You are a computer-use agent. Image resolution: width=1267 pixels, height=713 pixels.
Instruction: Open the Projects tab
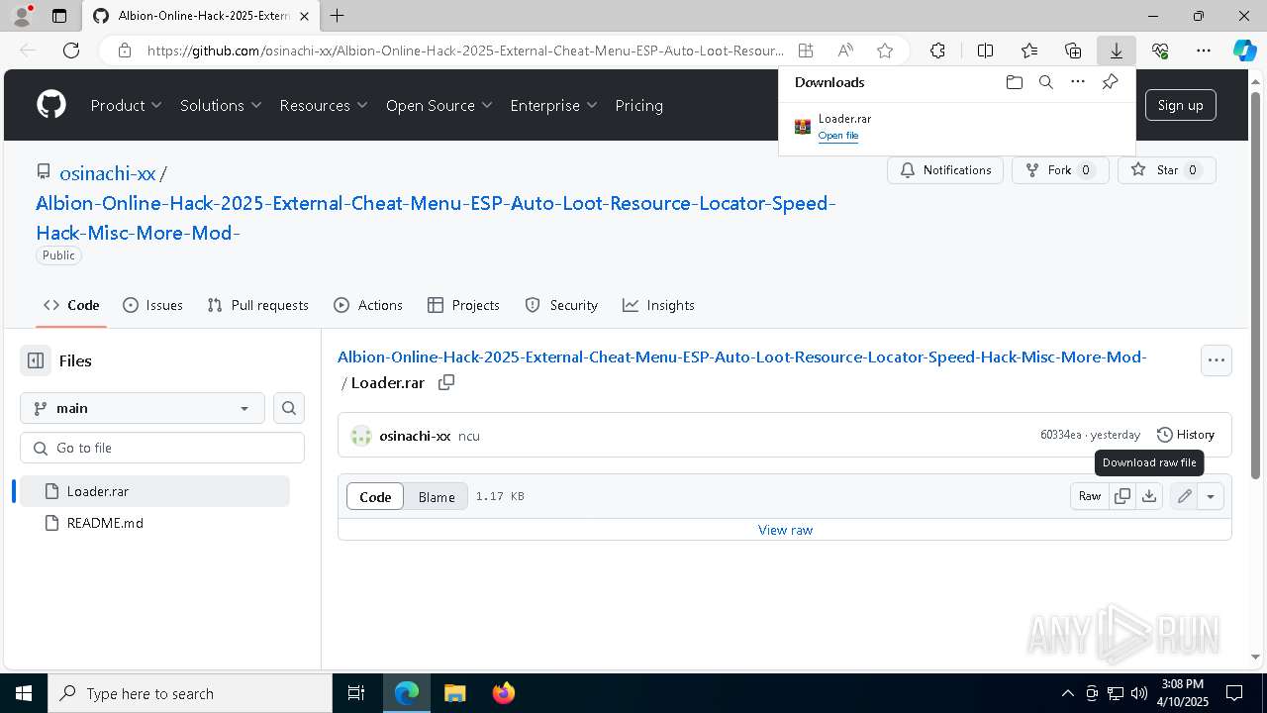463,305
